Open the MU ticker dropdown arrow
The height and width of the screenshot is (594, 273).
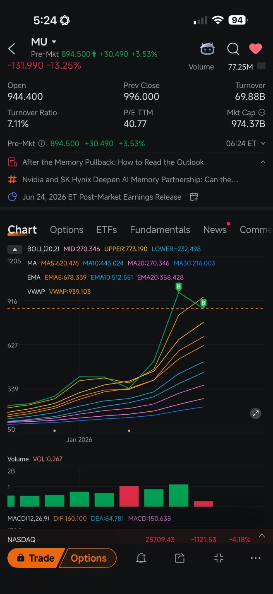[x=54, y=42]
